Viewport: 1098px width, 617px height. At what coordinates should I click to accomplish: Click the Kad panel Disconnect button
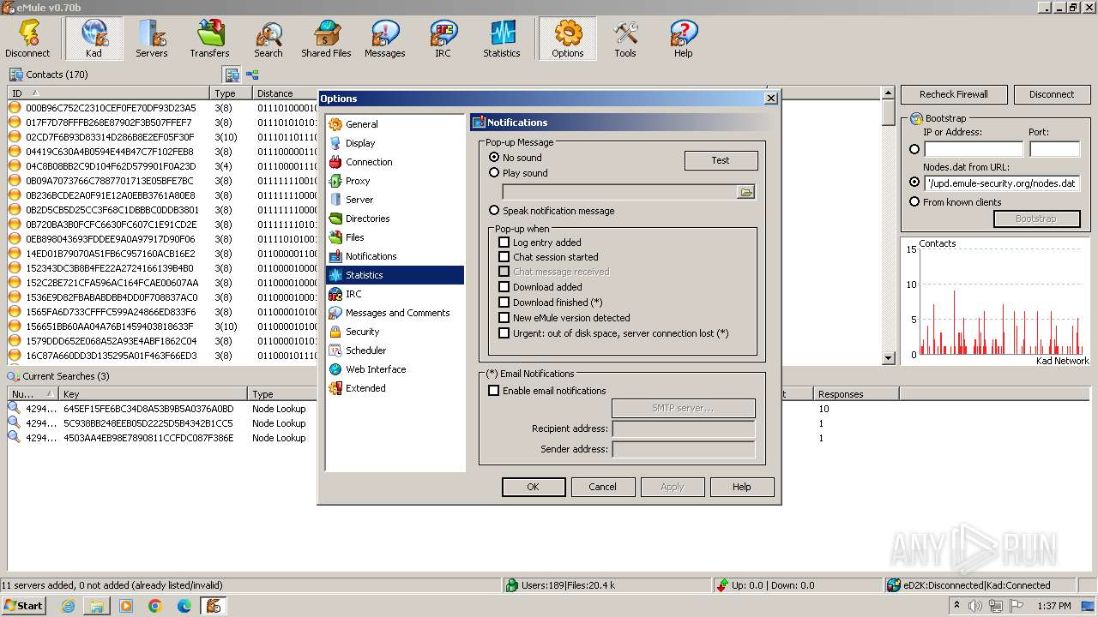[x=1052, y=94]
